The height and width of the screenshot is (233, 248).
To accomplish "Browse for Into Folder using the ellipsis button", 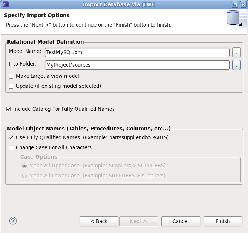I will (x=237, y=65).
